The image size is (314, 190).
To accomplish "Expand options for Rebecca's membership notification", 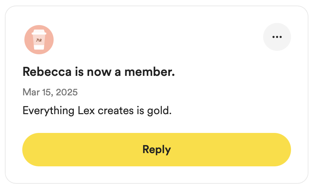I will coord(277,37).
